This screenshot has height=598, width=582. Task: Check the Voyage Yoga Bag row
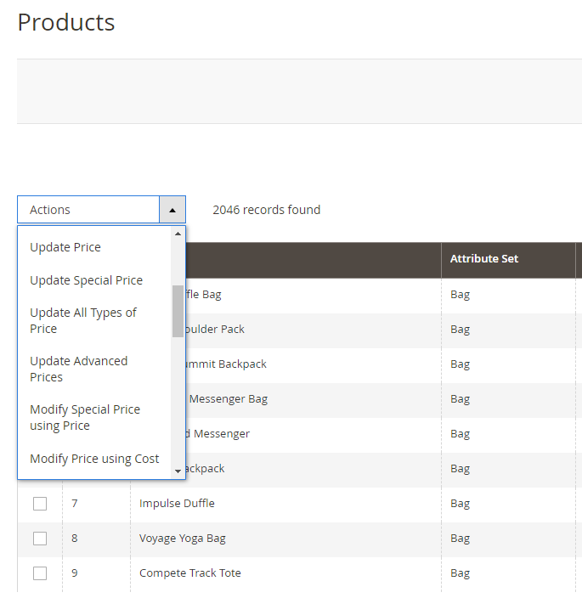(x=40, y=539)
